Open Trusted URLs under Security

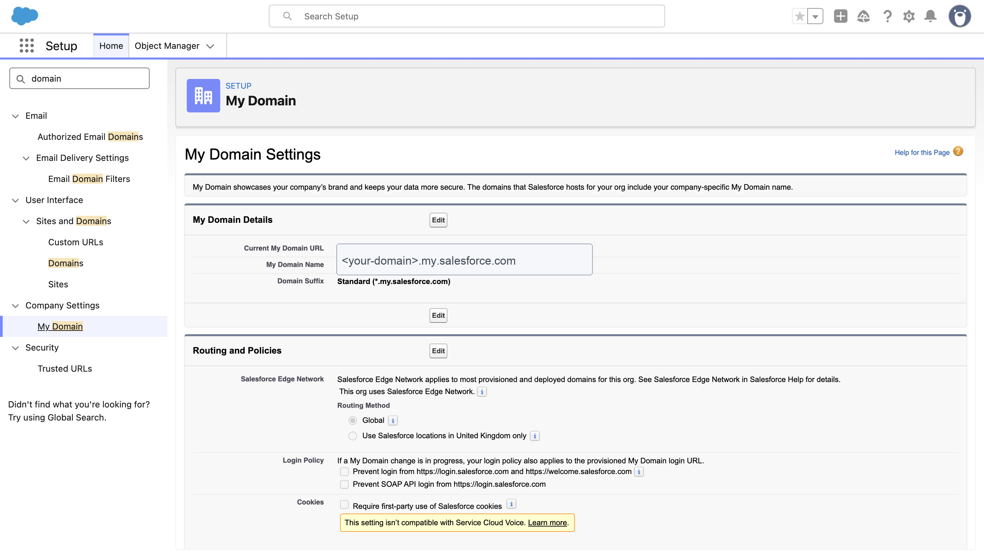tap(65, 369)
